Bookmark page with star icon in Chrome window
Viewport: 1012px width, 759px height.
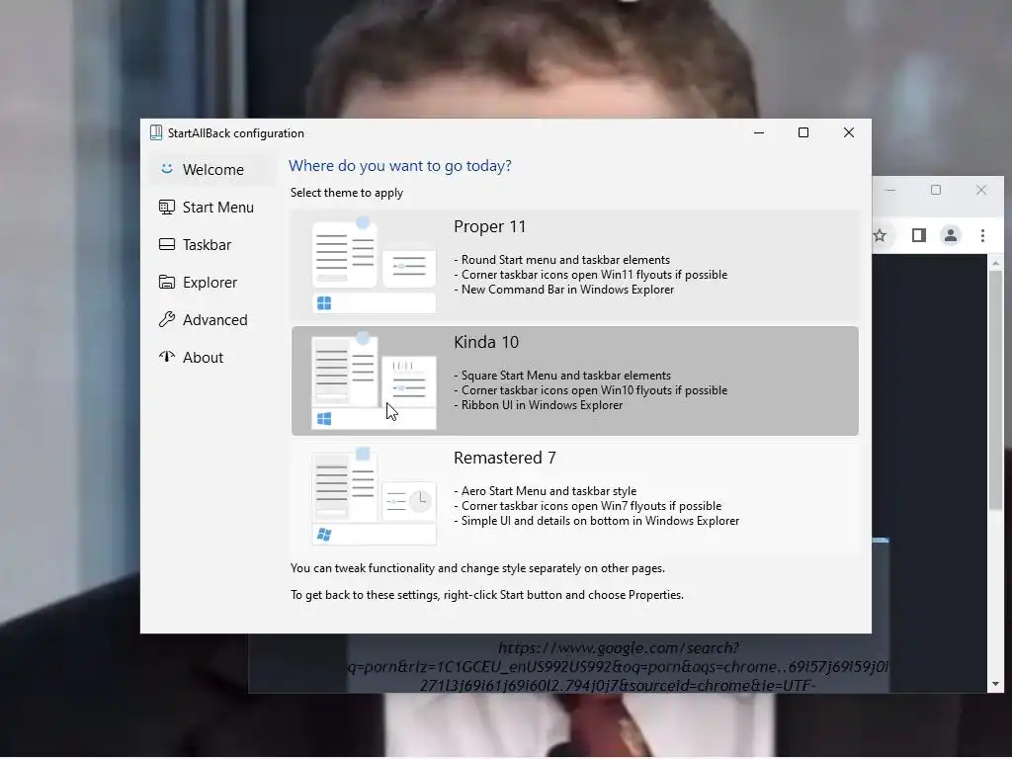880,235
